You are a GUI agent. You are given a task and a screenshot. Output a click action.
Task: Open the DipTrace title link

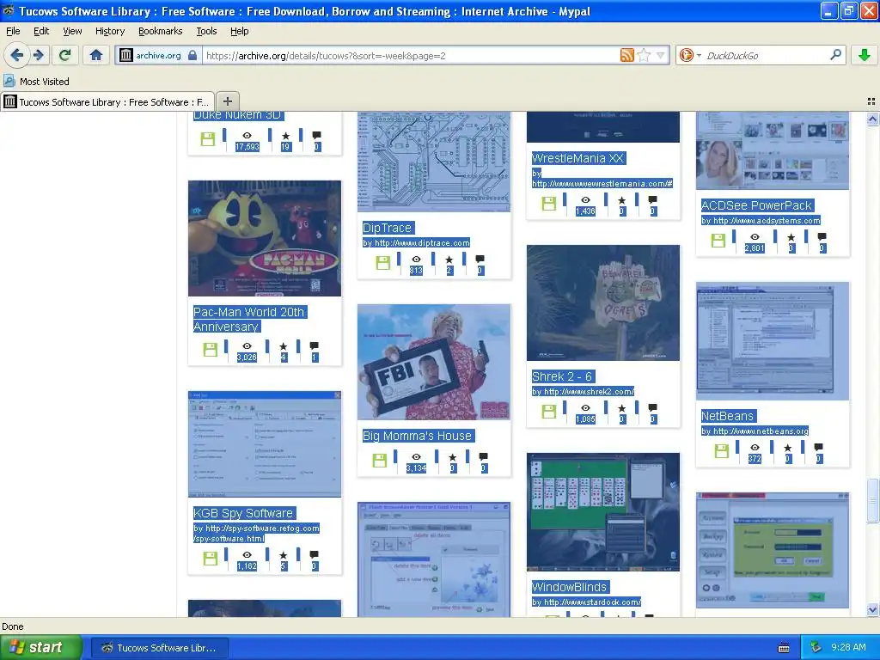click(x=388, y=228)
